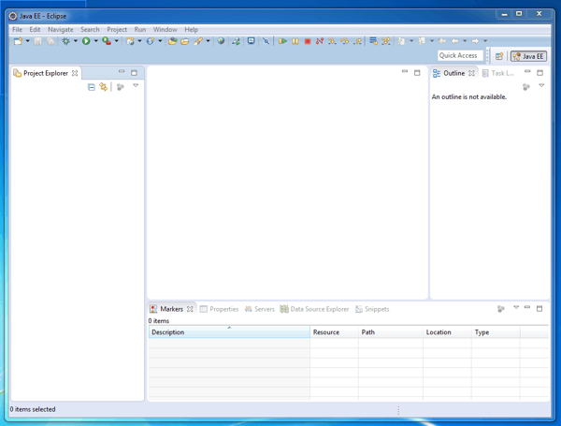Open the Web Browser globe icon
The height and width of the screenshot is (426, 561).
coord(221,41)
